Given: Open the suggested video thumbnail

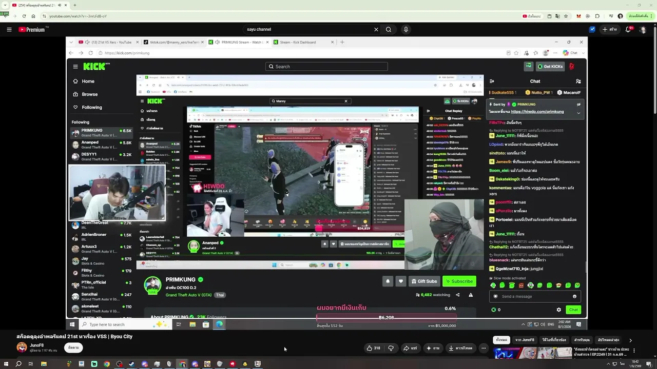Looking at the screenshot, I should (532, 353).
